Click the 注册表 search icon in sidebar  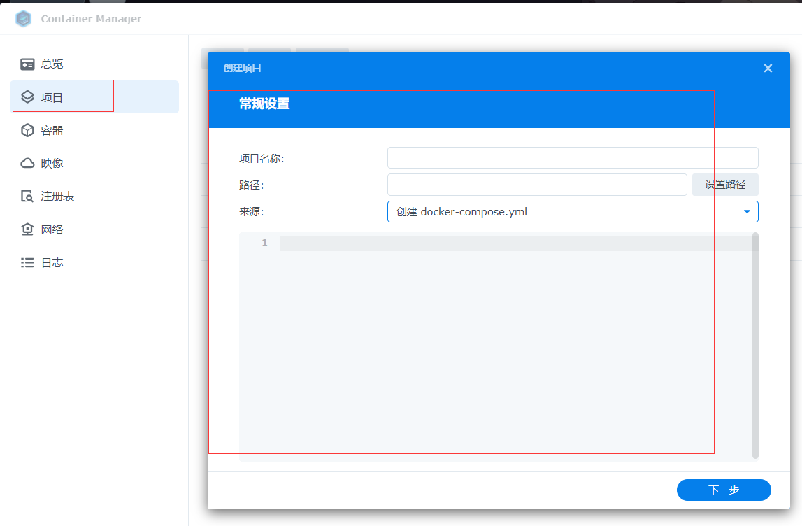(27, 197)
